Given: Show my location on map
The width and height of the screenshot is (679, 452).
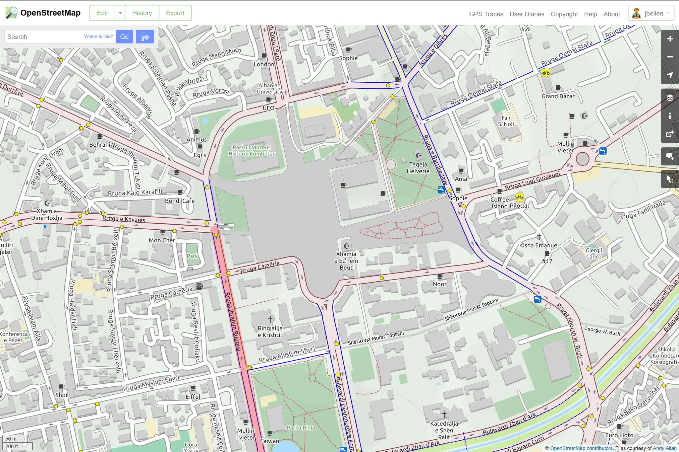Looking at the screenshot, I should (x=670, y=75).
